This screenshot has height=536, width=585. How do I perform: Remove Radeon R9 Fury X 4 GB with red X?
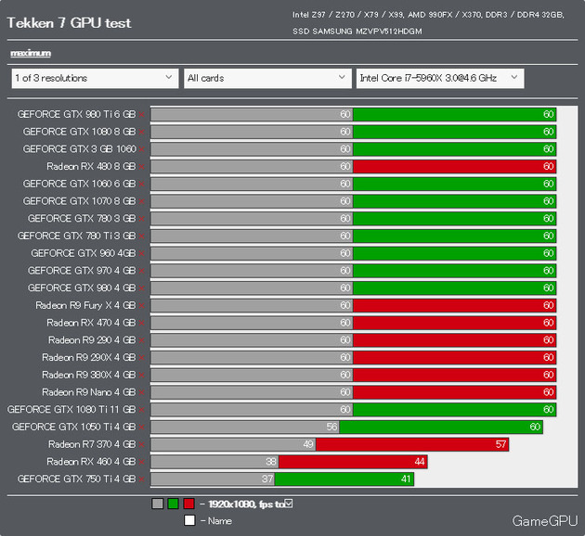(142, 305)
